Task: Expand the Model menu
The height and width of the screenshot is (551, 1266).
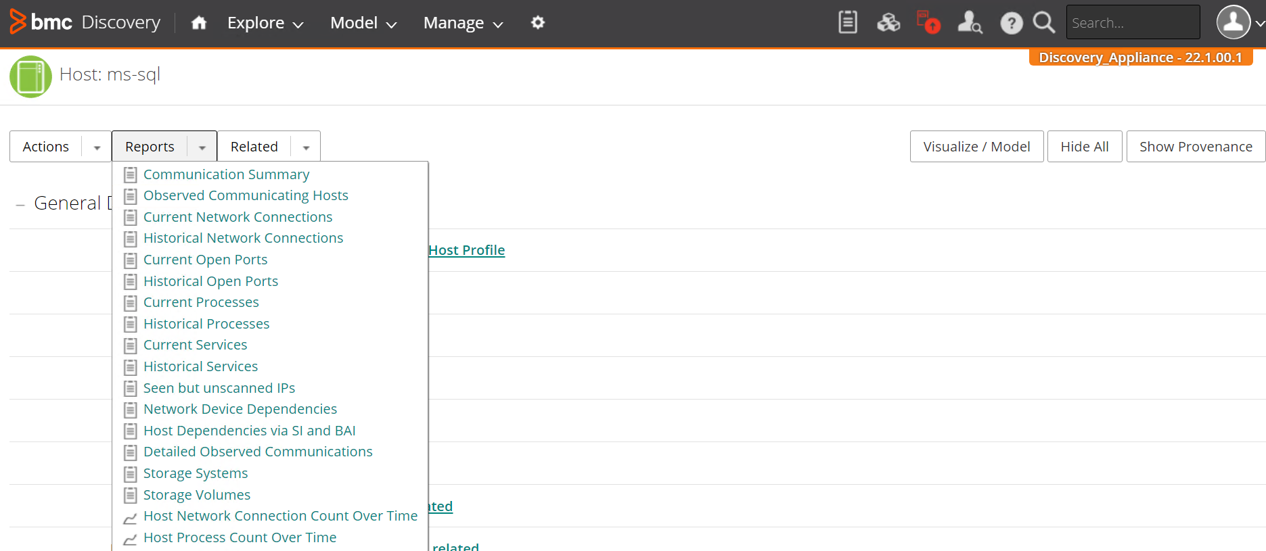Action: (x=363, y=23)
